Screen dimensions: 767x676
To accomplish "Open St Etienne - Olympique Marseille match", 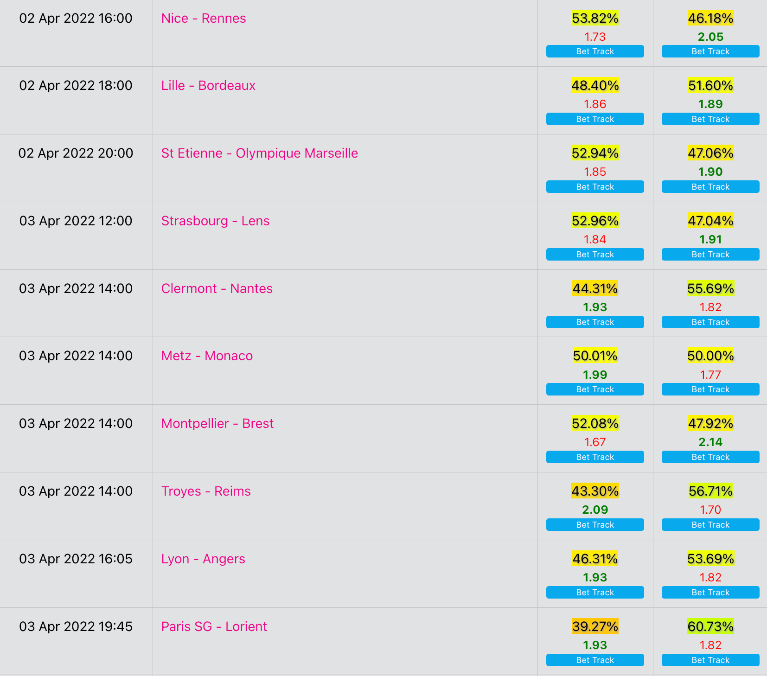I will (x=260, y=153).
